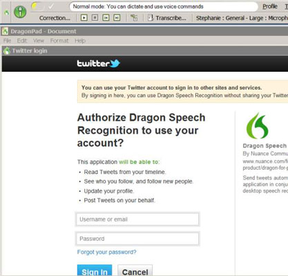This screenshot has width=288, height=276.
Task: Click the small Dragon flame icon on DragonBar
Action: click(x=7, y=12)
